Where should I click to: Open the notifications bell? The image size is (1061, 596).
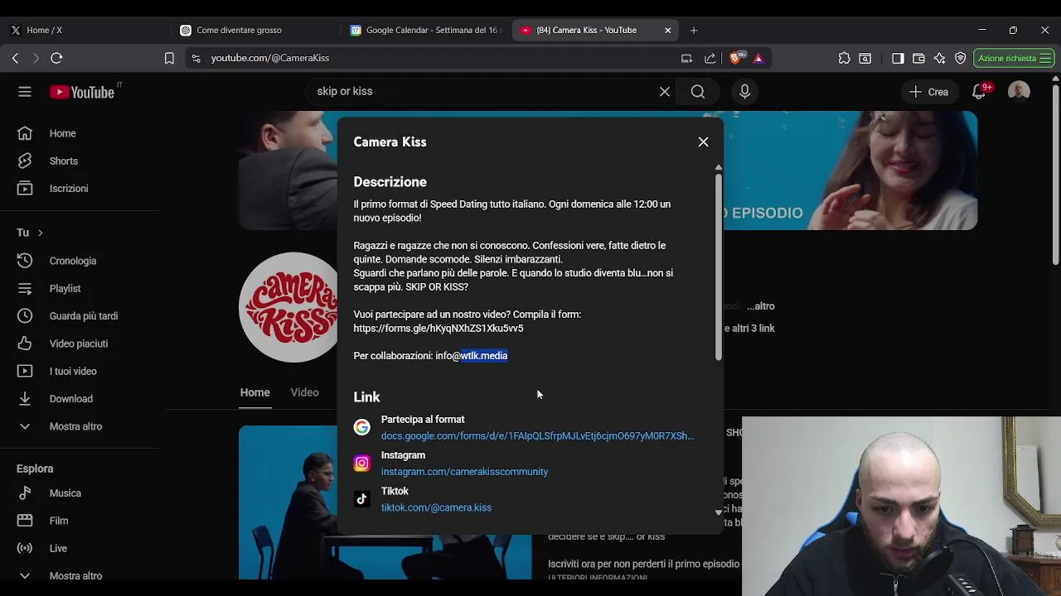pos(979,92)
